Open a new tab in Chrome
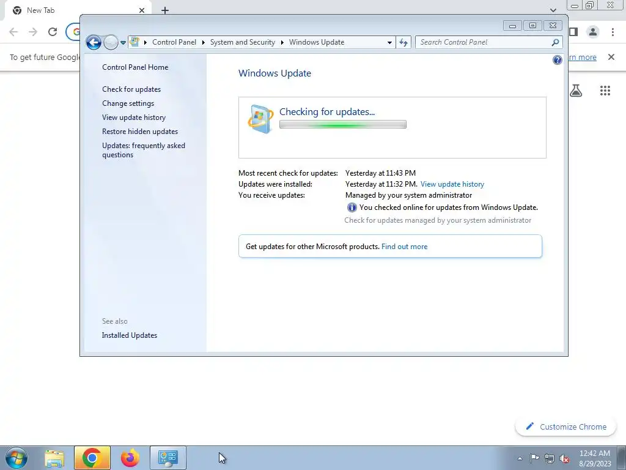The image size is (626, 470). tap(165, 10)
